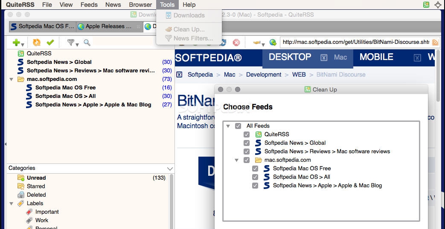Switch to the Apple Releases tab
Image resolution: width=445 pixels, height=229 pixels.
[x=109, y=26]
